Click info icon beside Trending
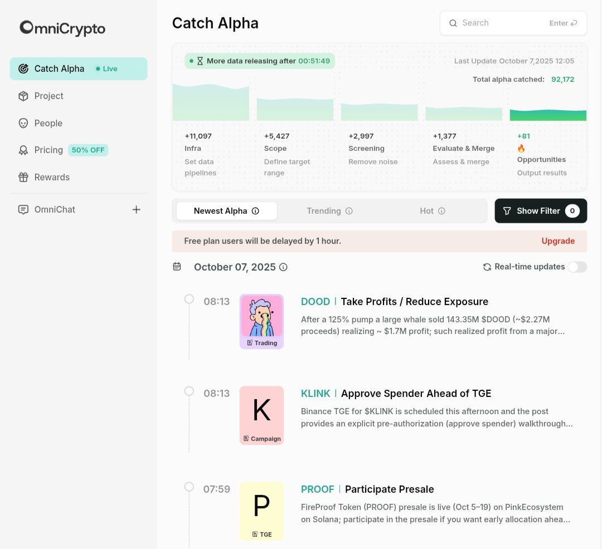Screen dimensions: 602x549 [349, 211]
